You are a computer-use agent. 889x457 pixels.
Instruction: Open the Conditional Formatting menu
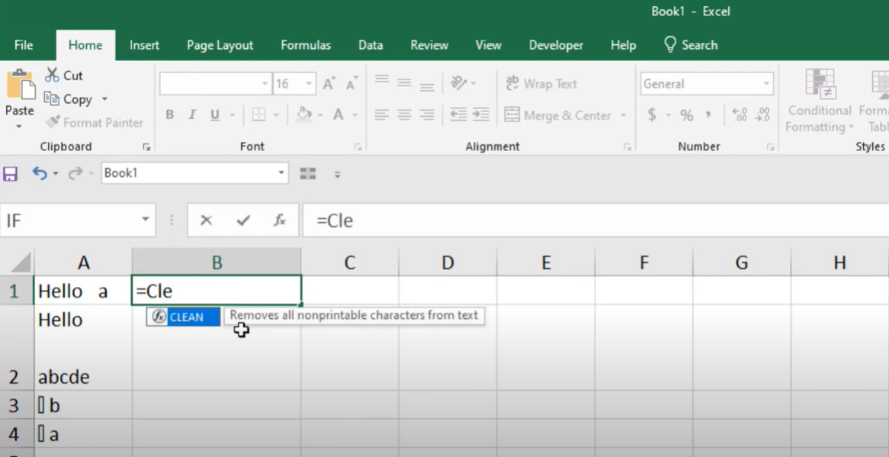click(820, 101)
